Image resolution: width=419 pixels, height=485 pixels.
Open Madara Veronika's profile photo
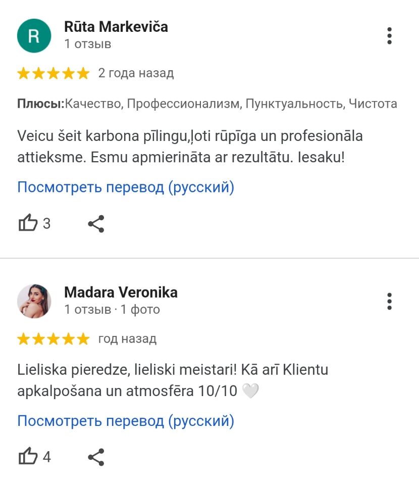[x=34, y=301]
